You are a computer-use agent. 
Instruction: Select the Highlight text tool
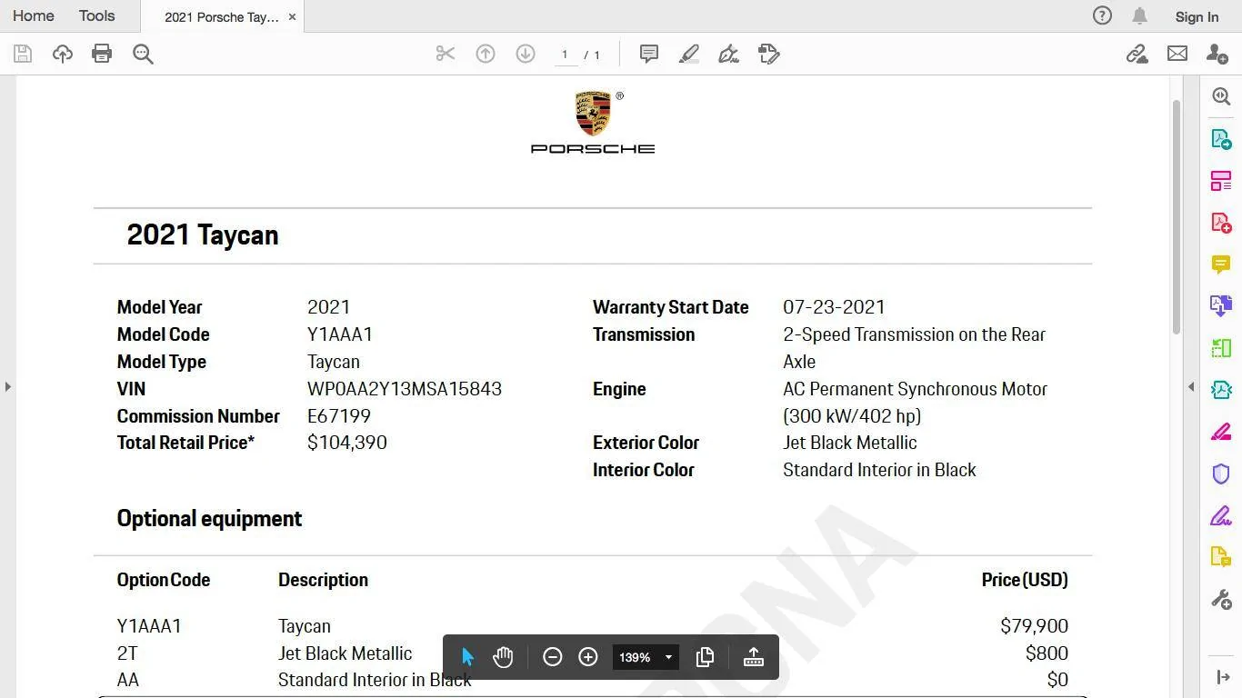point(689,54)
